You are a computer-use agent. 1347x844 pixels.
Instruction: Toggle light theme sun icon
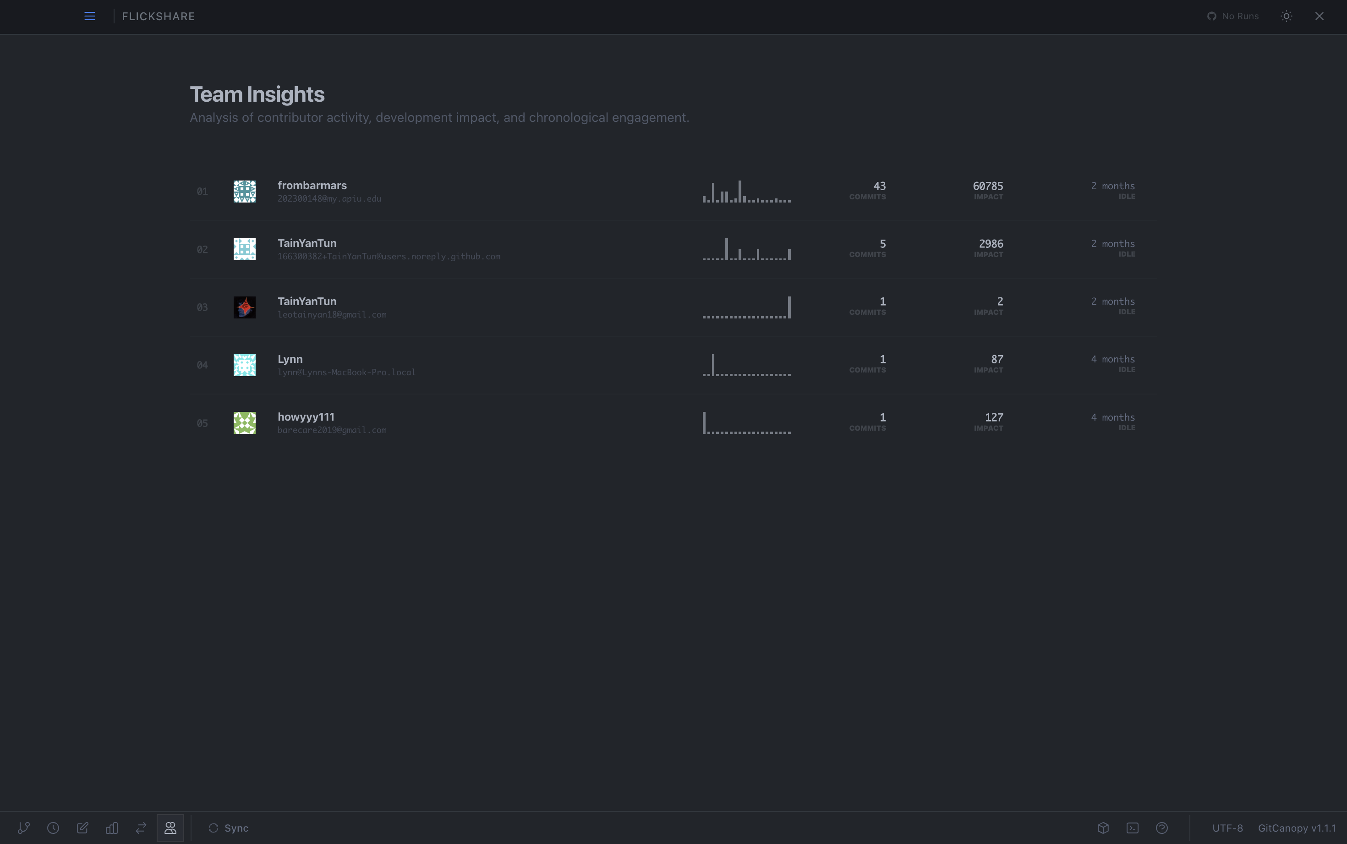(1286, 16)
